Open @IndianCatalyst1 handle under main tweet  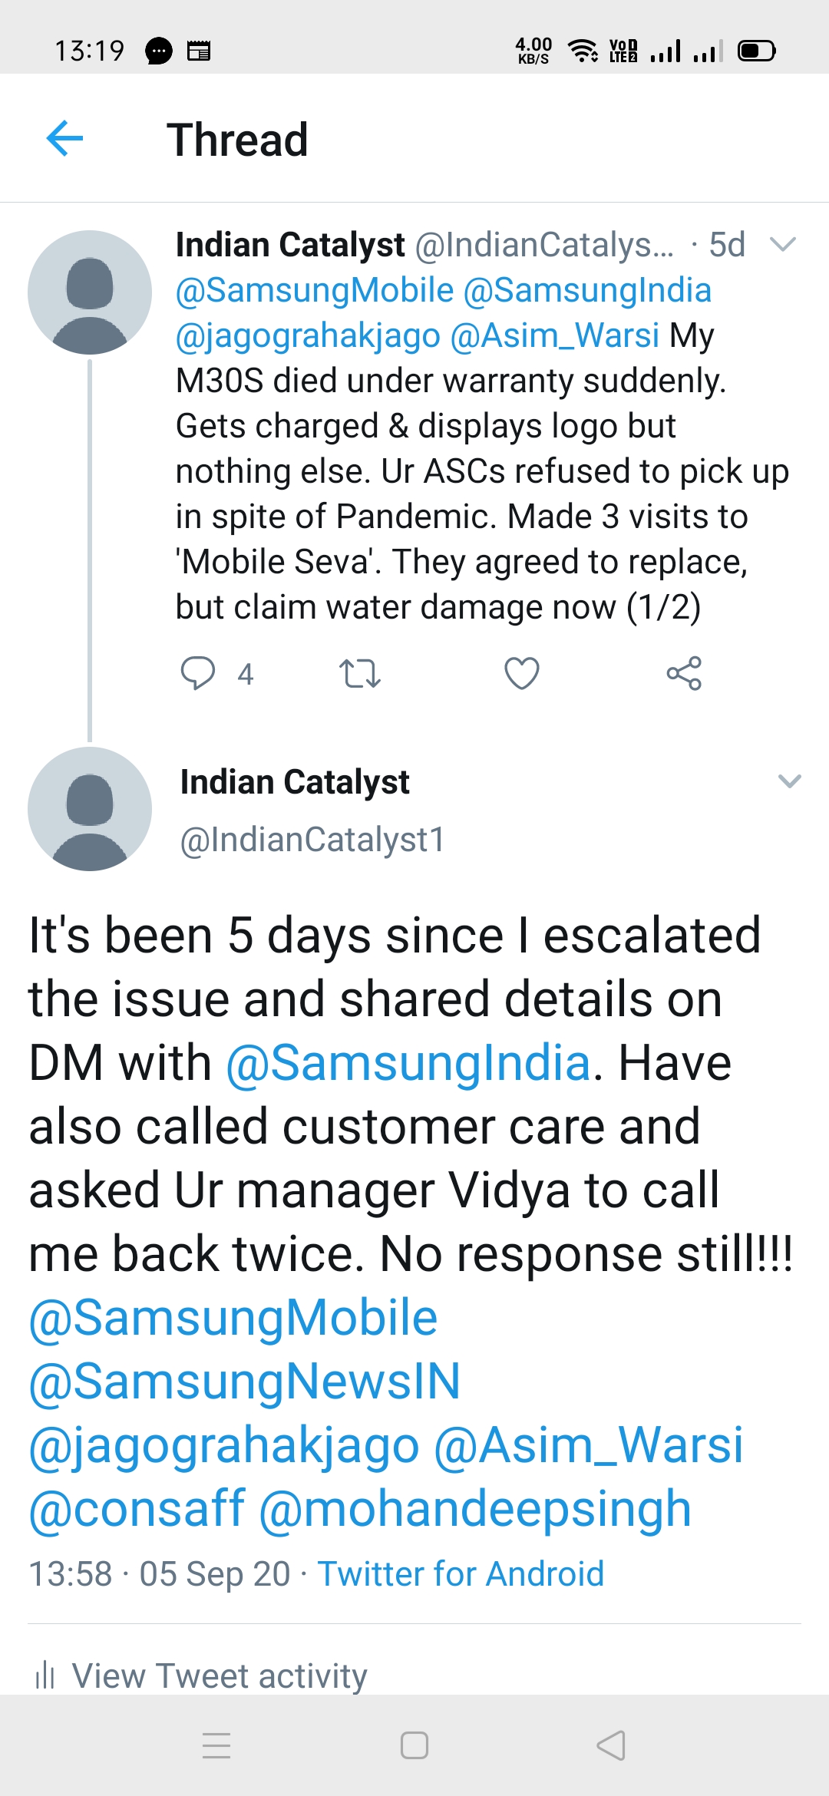coord(312,840)
